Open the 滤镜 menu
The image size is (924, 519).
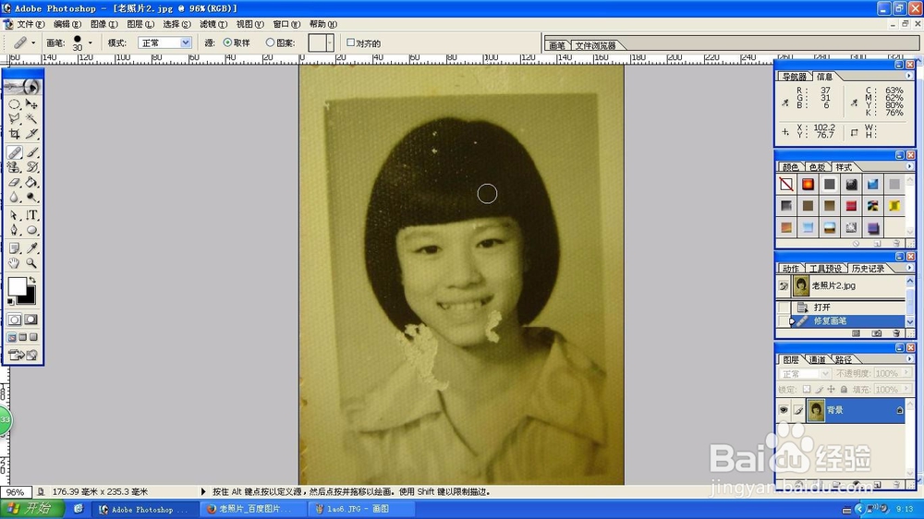(x=213, y=24)
